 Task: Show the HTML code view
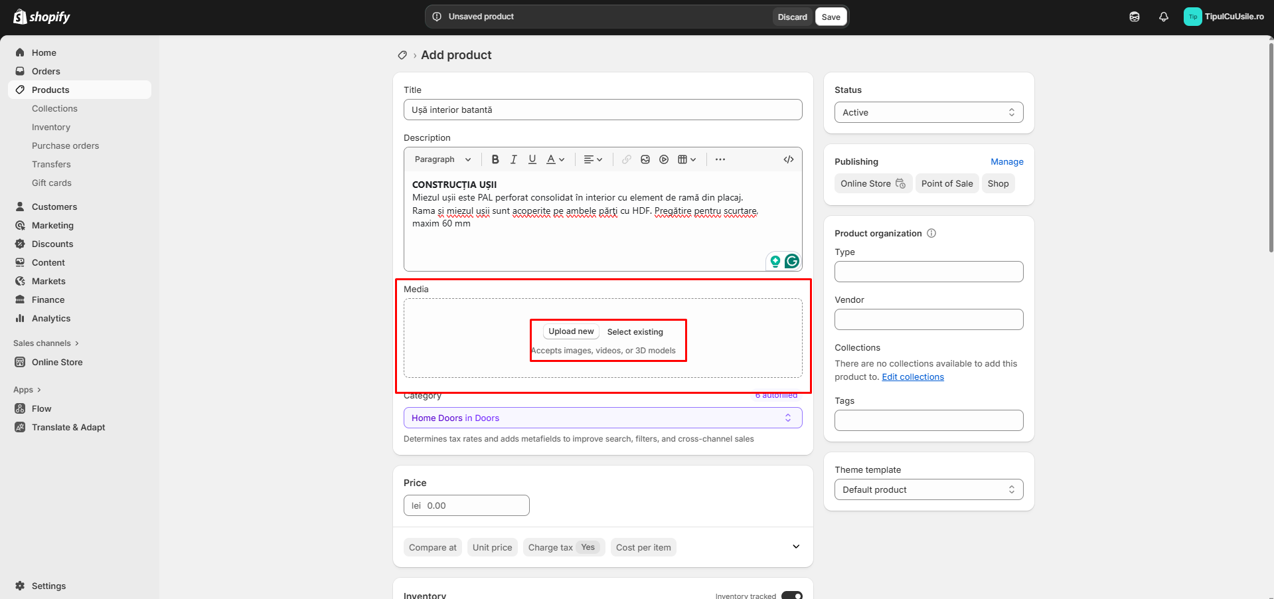pyautogui.click(x=788, y=159)
